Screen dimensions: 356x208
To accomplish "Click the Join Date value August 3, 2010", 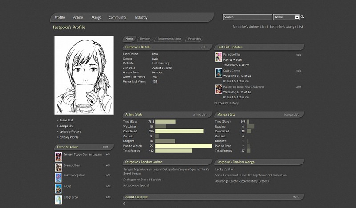I will coord(162,68).
